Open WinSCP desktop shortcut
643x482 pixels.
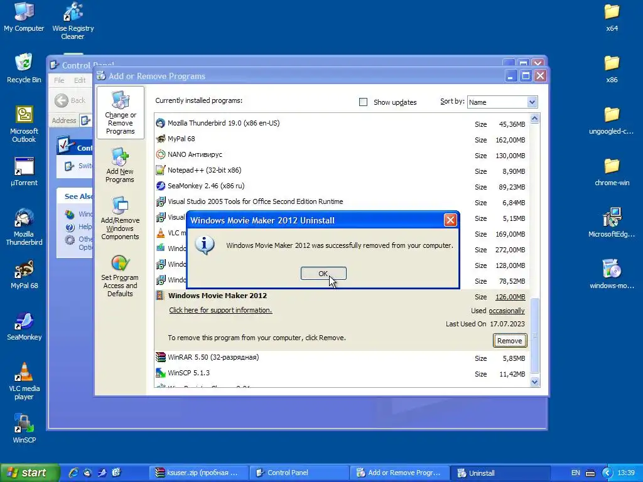point(24,429)
